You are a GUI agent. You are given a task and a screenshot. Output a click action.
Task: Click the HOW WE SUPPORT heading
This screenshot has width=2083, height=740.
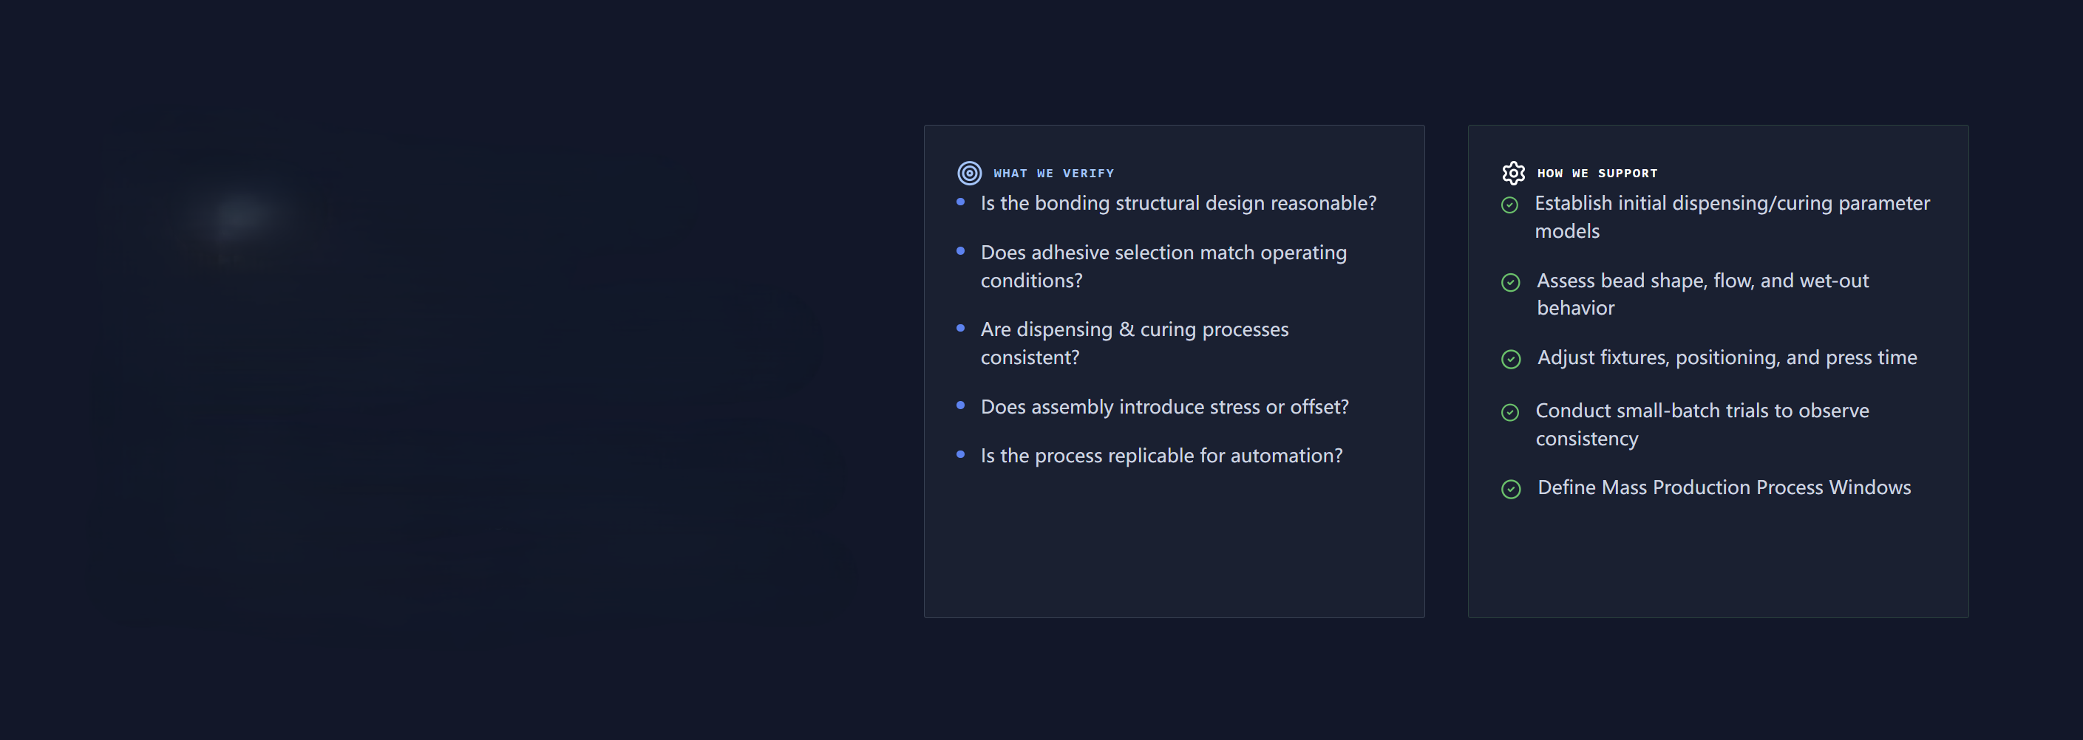[x=1597, y=174]
